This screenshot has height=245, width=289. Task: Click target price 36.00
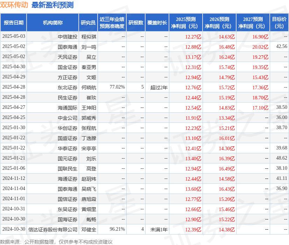282,117
